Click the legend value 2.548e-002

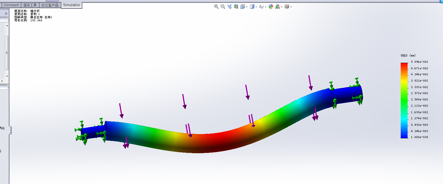click(420, 100)
